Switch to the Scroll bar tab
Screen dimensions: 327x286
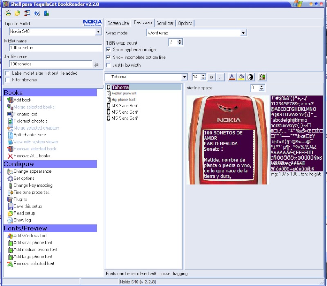click(x=165, y=23)
